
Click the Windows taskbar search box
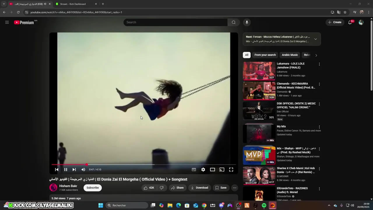(127, 205)
